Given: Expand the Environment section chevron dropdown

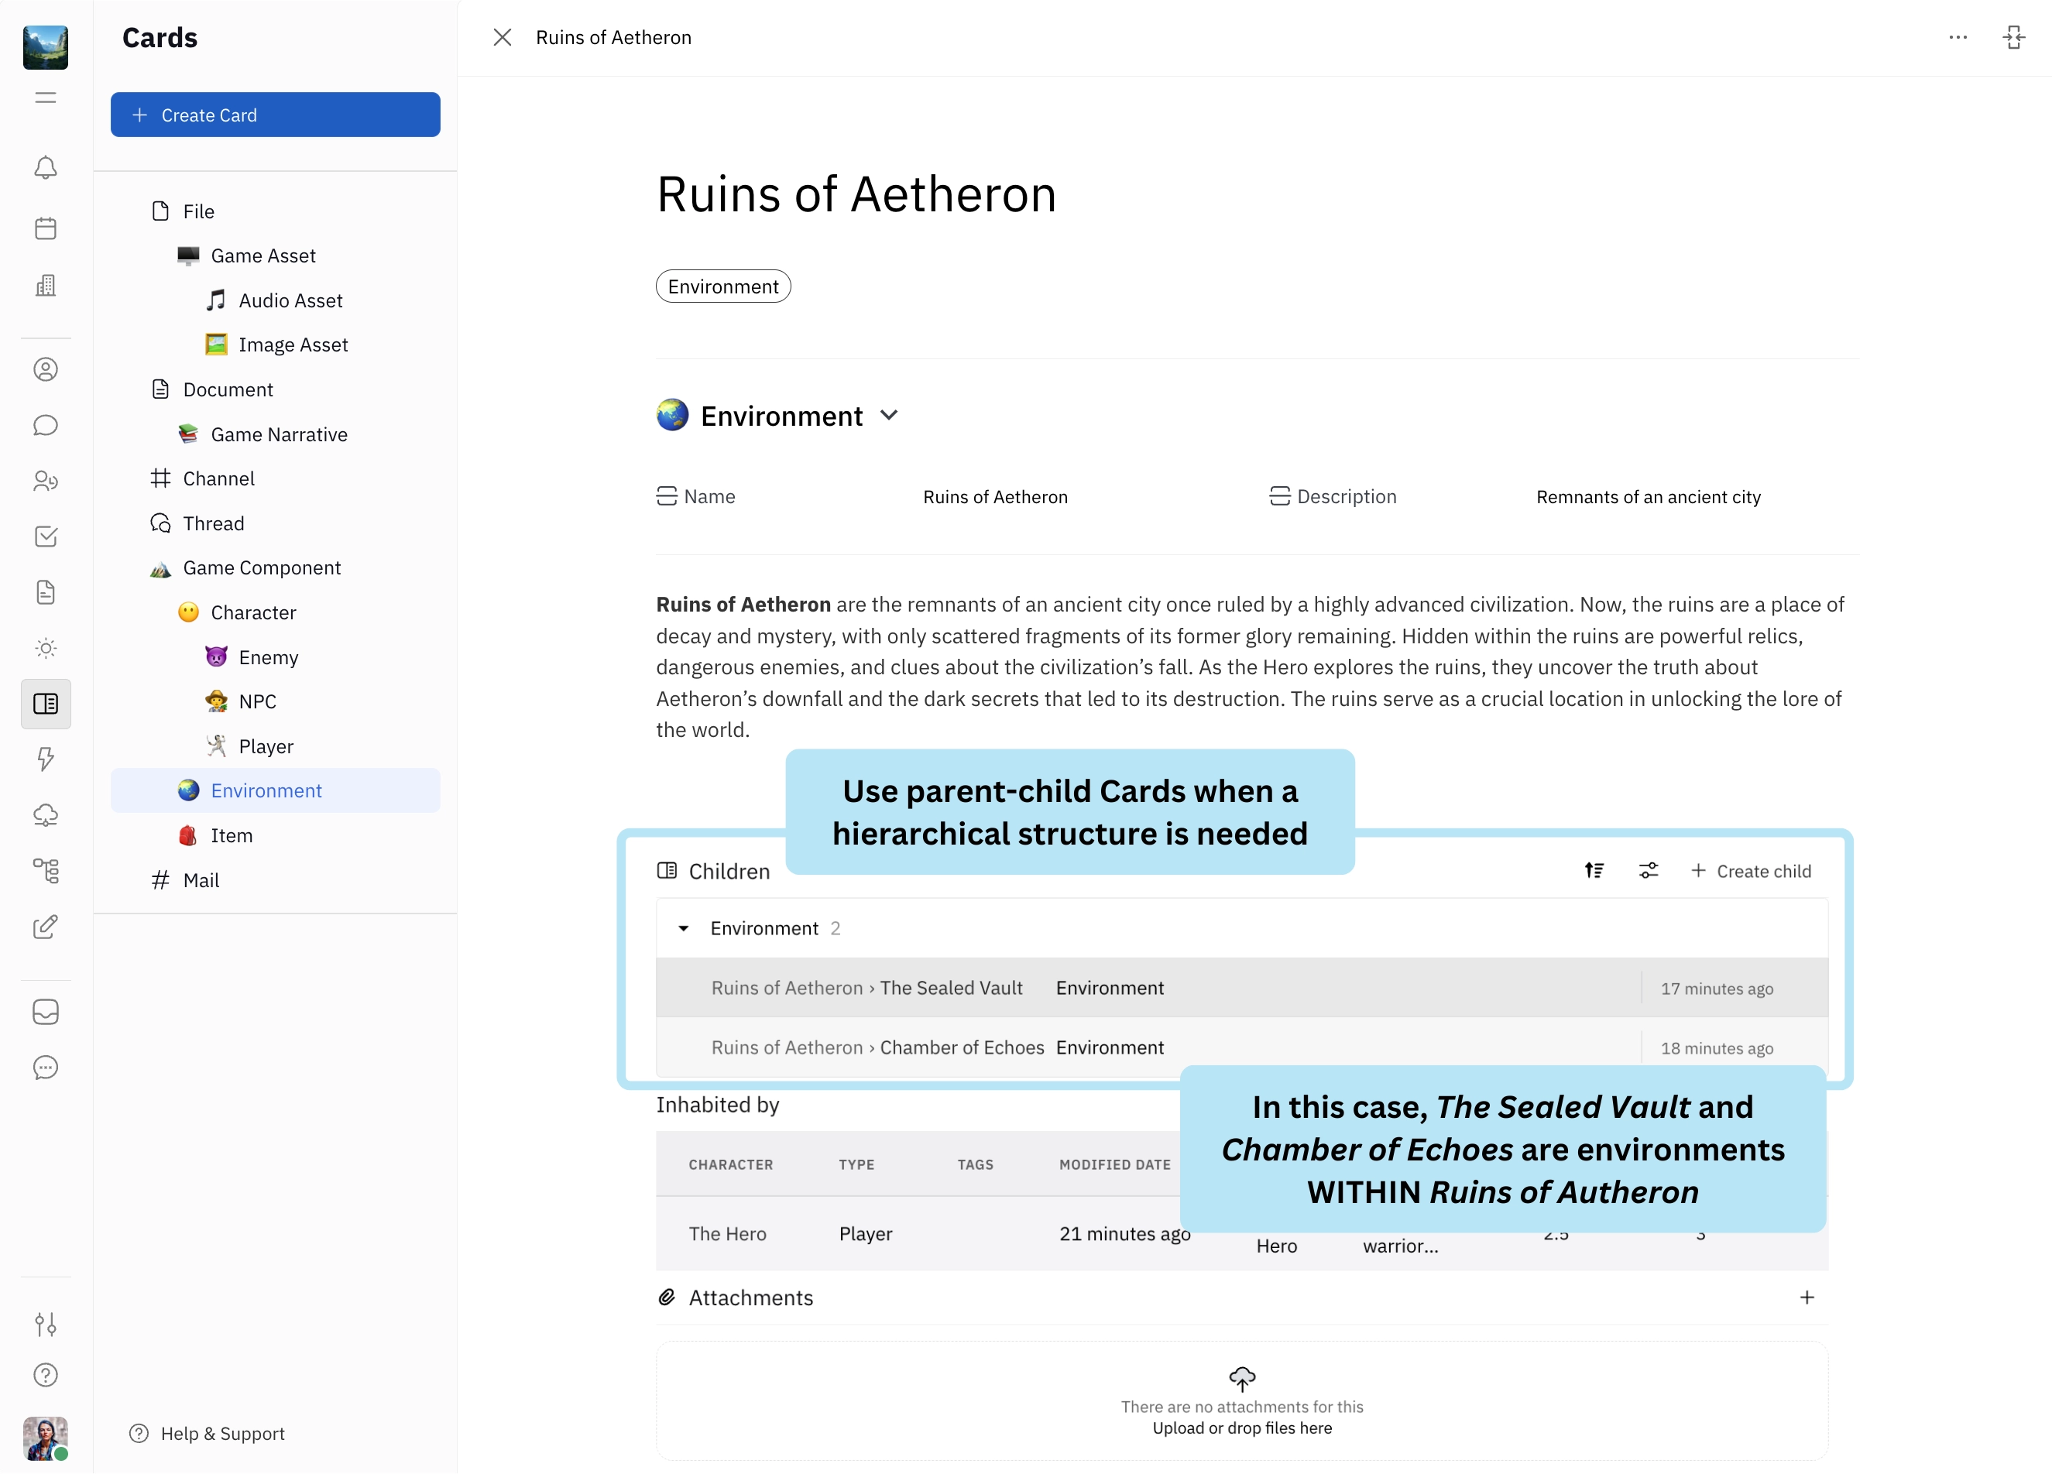Looking at the screenshot, I should click(888, 415).
